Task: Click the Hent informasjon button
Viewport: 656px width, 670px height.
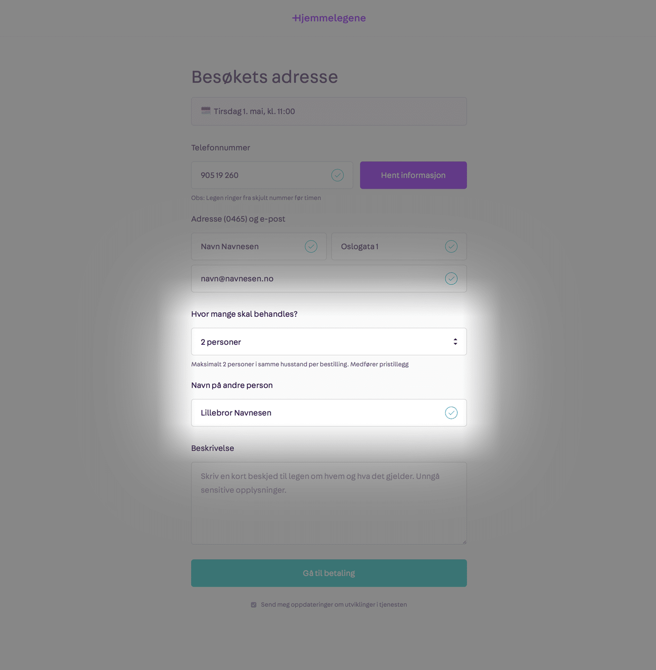Action: tap(413, 175)
